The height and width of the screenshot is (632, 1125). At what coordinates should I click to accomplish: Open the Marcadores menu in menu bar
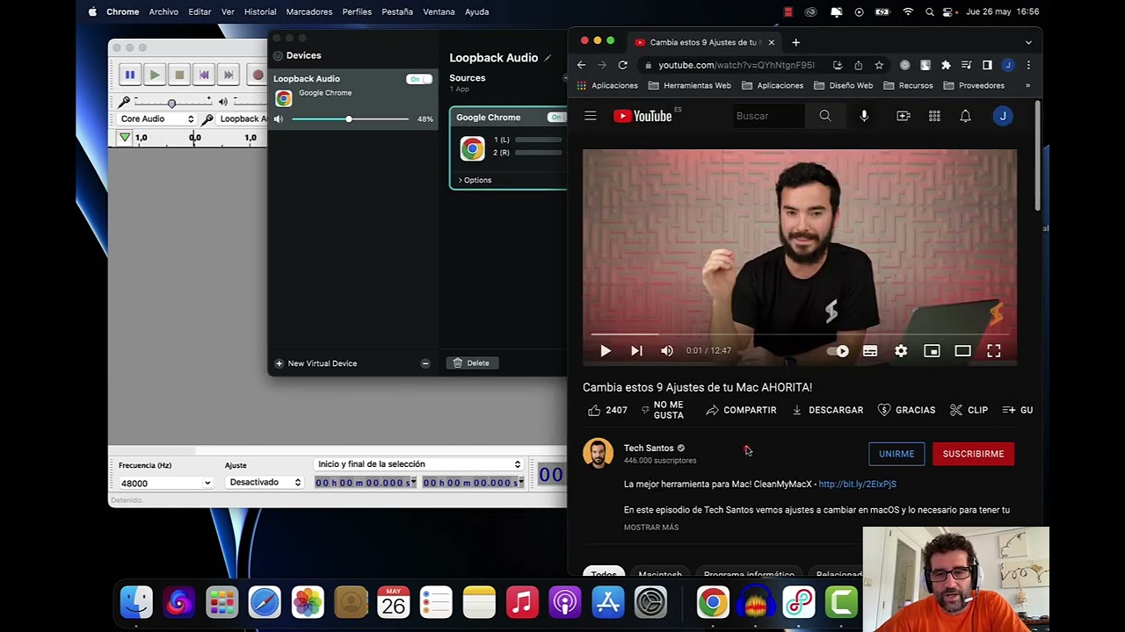[309, 11]
